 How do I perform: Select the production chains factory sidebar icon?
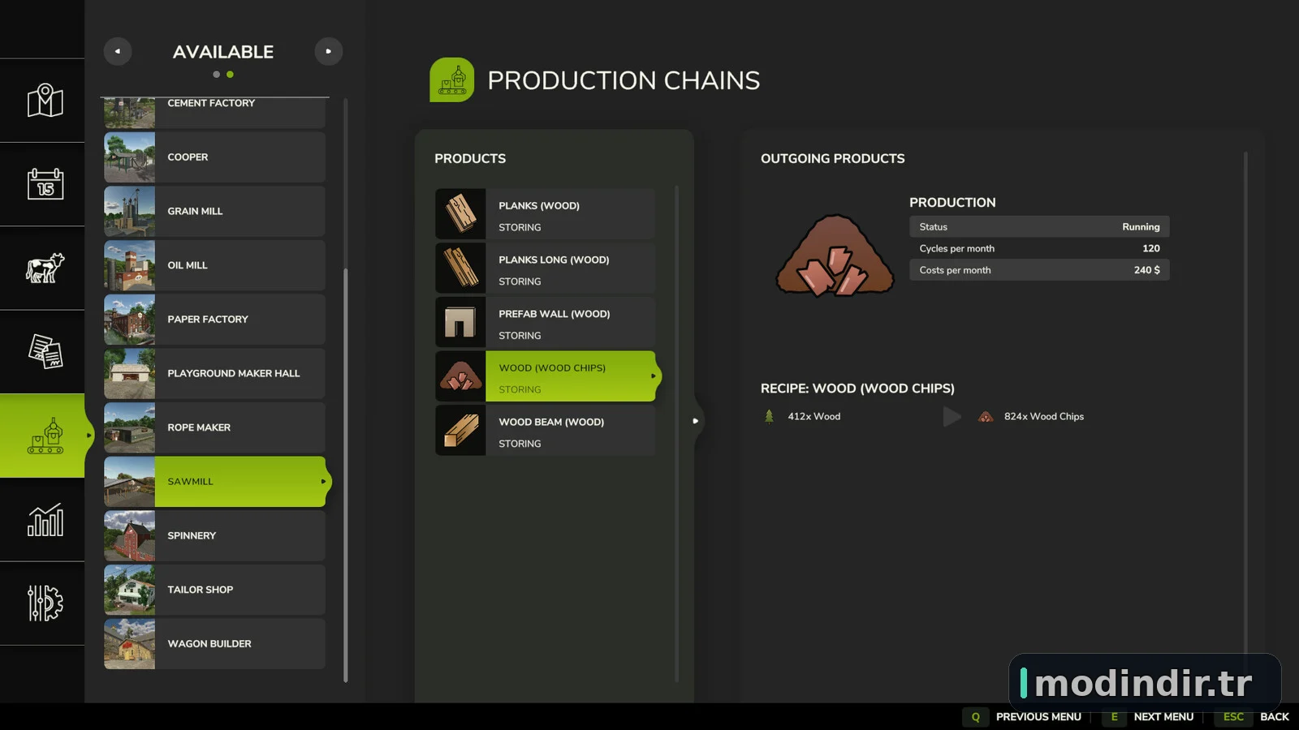click(x=45, y=436)
